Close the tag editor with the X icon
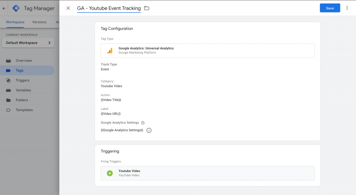Image resolution: width=356 pixels, height=195 pixels. coord(68,8)
